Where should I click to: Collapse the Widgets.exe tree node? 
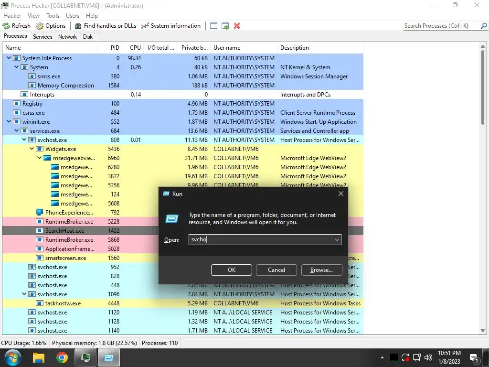pos(32,149)
